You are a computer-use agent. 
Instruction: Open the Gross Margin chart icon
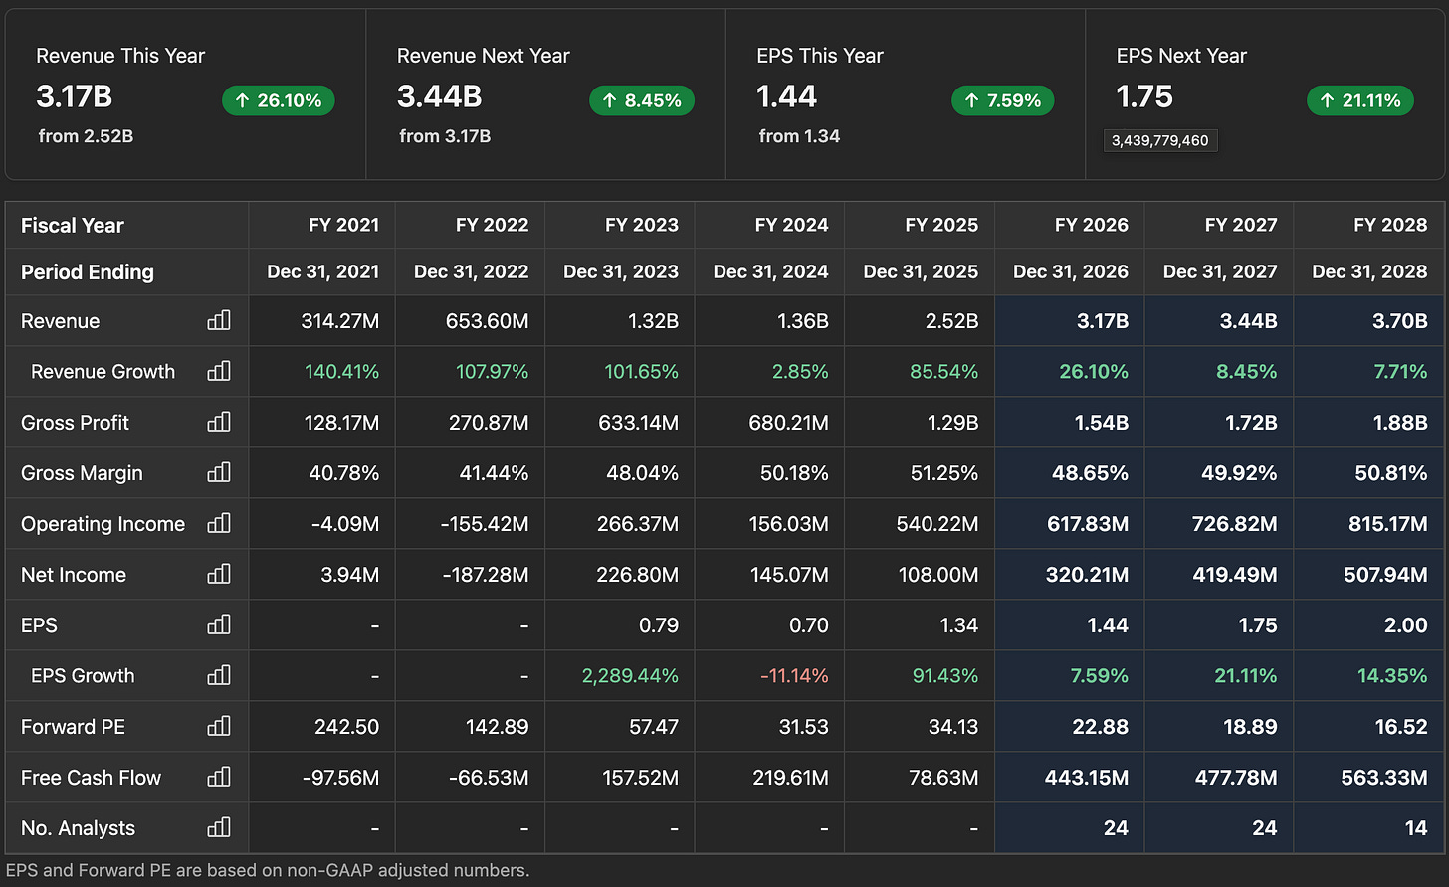coord(219,472)
